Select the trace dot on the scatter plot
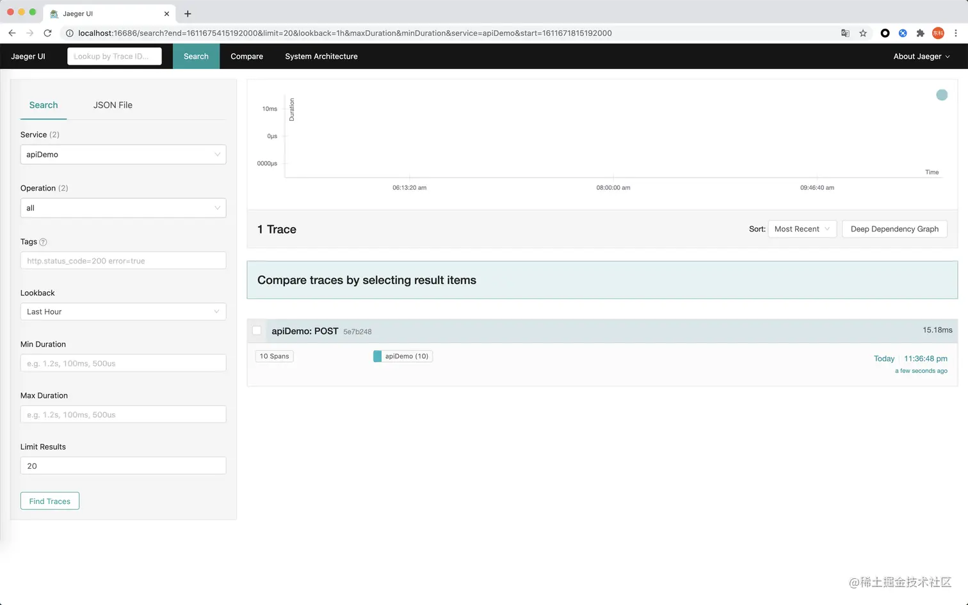The width and height of the screenshot is (968, 605). 942,95
